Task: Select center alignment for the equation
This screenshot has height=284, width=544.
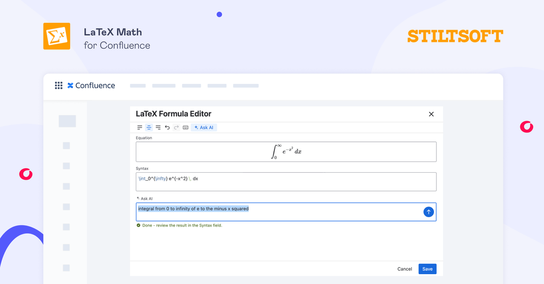Action: click(x=149, y=128)
